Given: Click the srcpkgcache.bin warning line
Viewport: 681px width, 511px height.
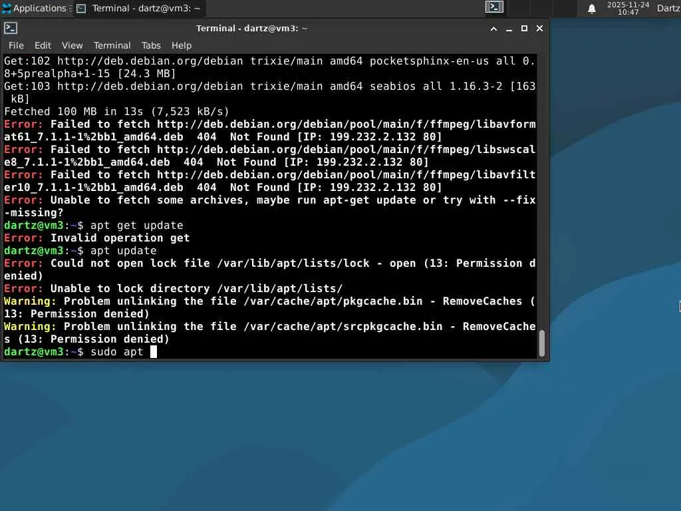Looking at the screenshot, I should 270,333.
